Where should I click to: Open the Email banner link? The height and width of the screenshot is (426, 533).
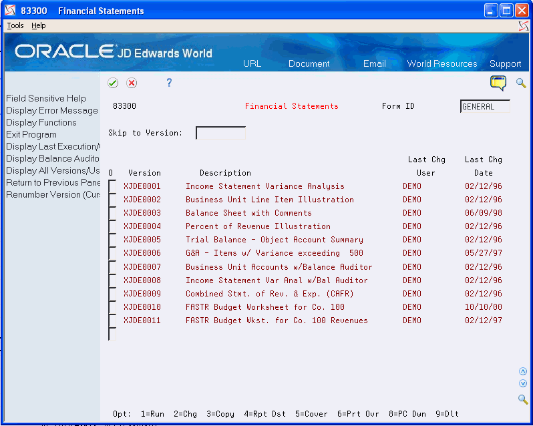[374, 63]
